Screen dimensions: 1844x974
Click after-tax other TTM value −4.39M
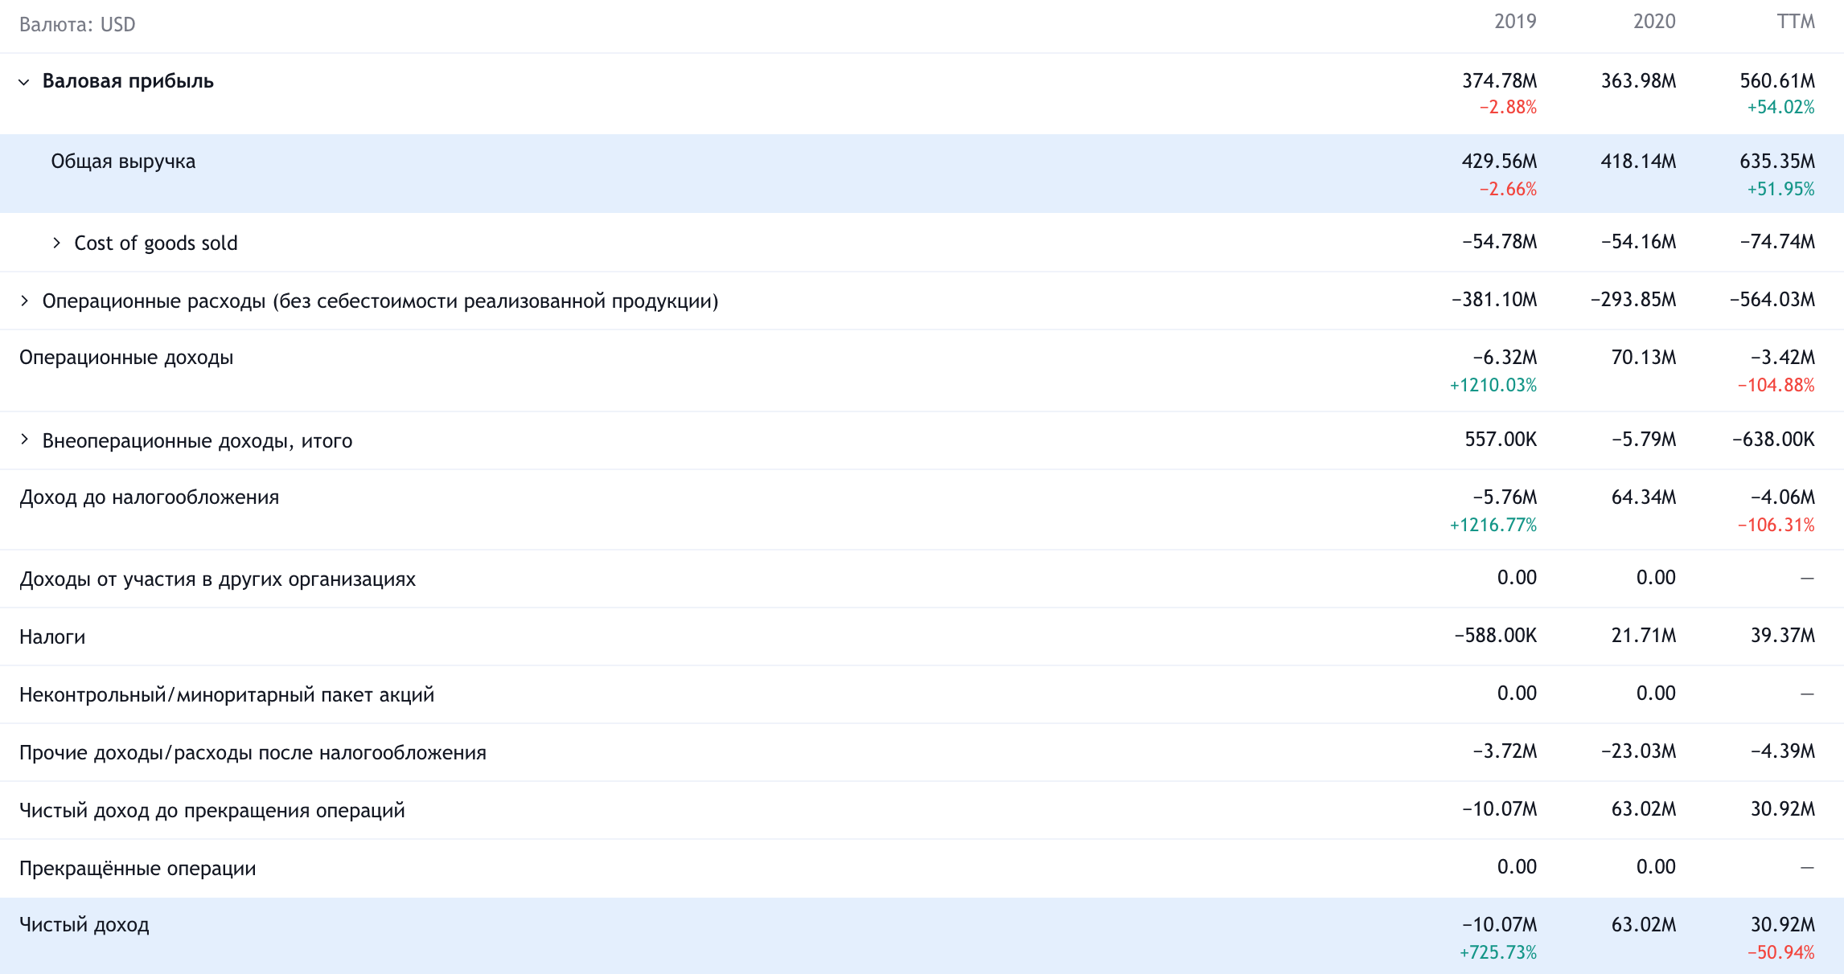pyautogui.click(x=1783, y=751)
